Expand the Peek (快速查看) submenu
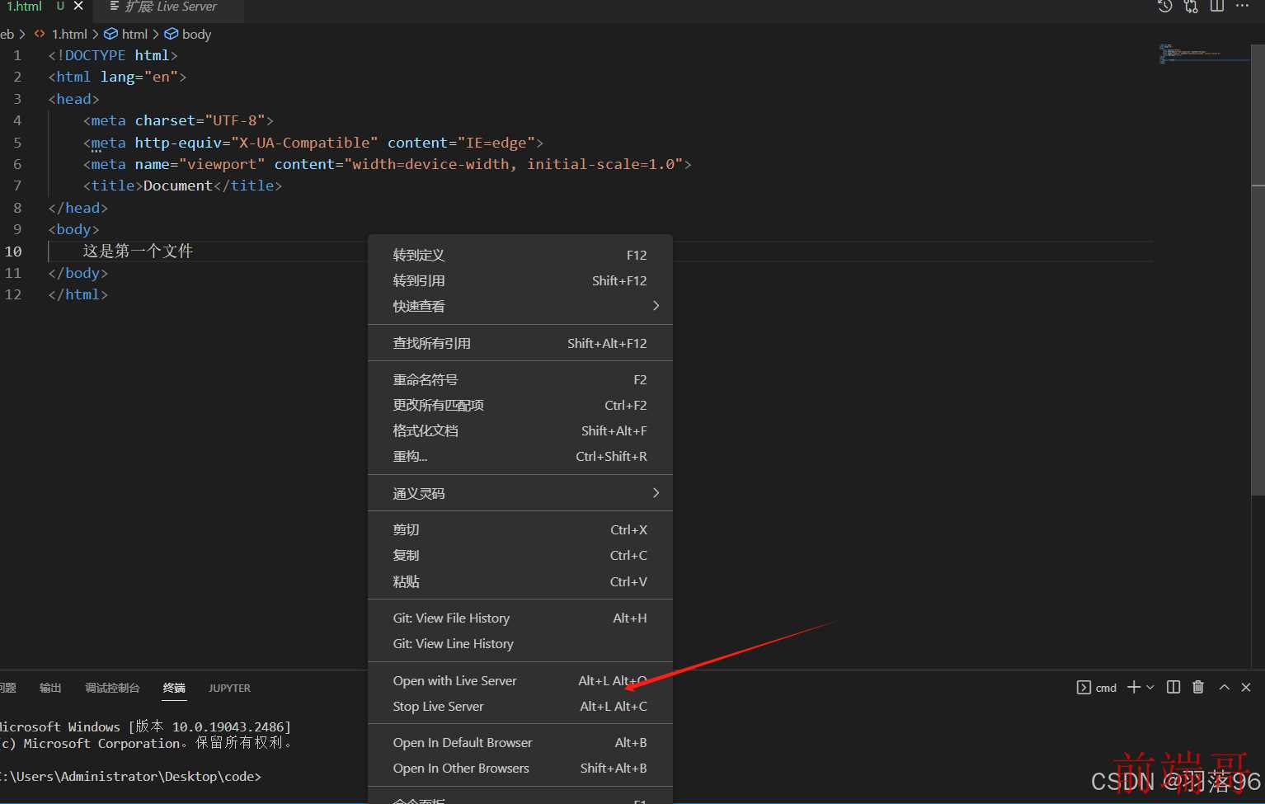The height and width of the screenshot is (804, 1265). point(520,306)
